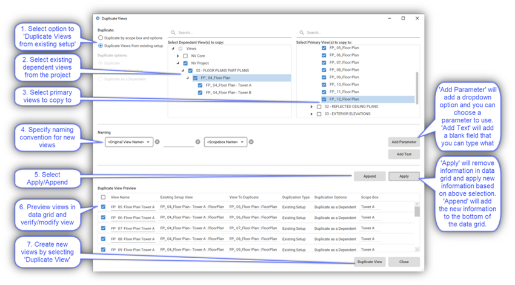This screenshot has height=285, width=515.
Task: Toggle NV Core checkbox
Action: 185,56
